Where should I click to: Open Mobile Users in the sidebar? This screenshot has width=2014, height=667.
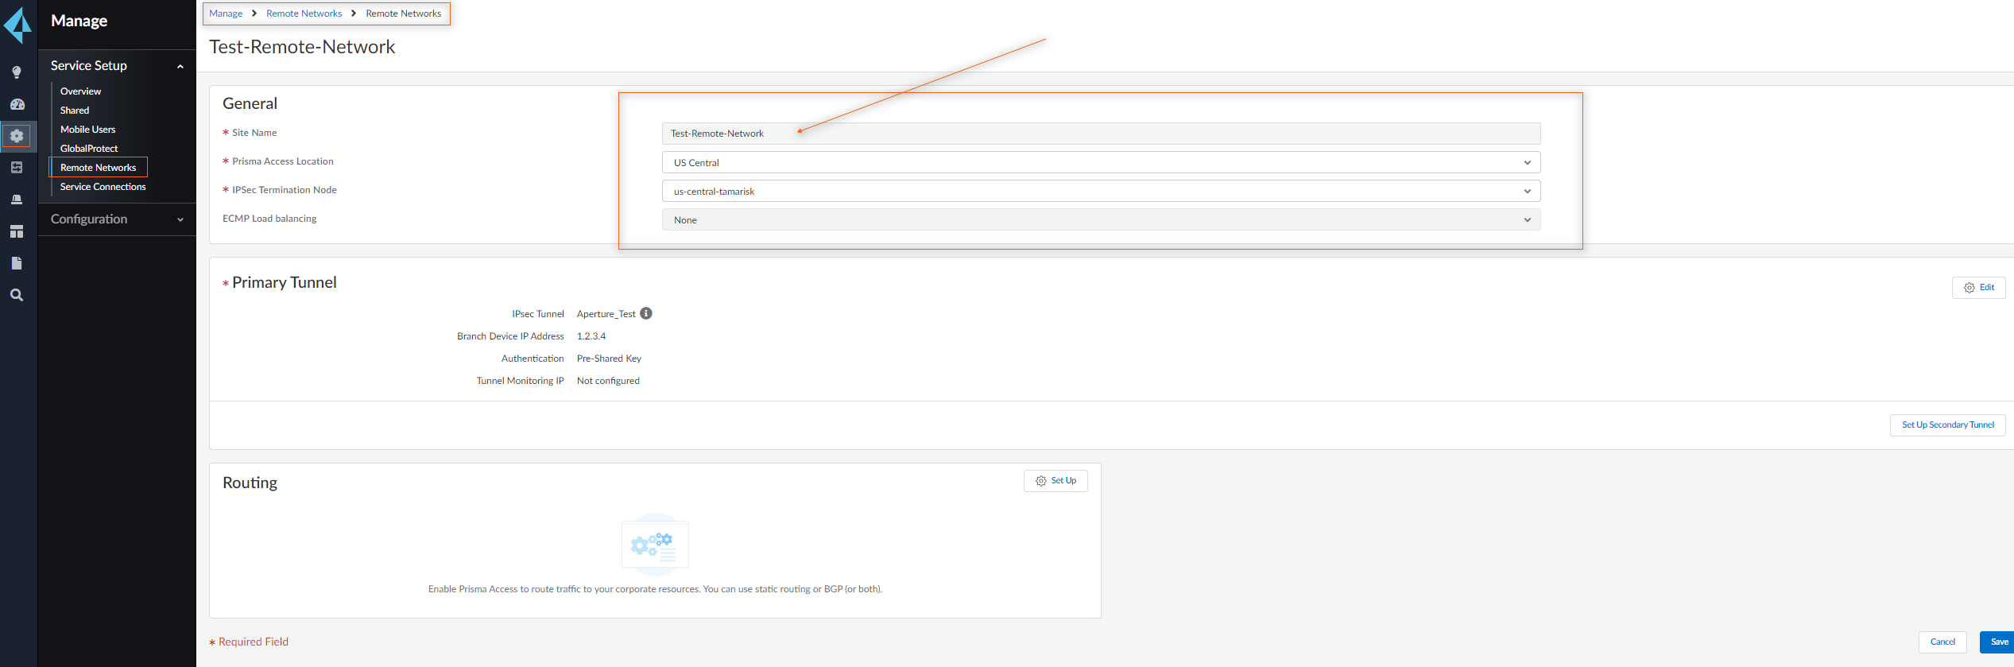click(x=87, y=130)
